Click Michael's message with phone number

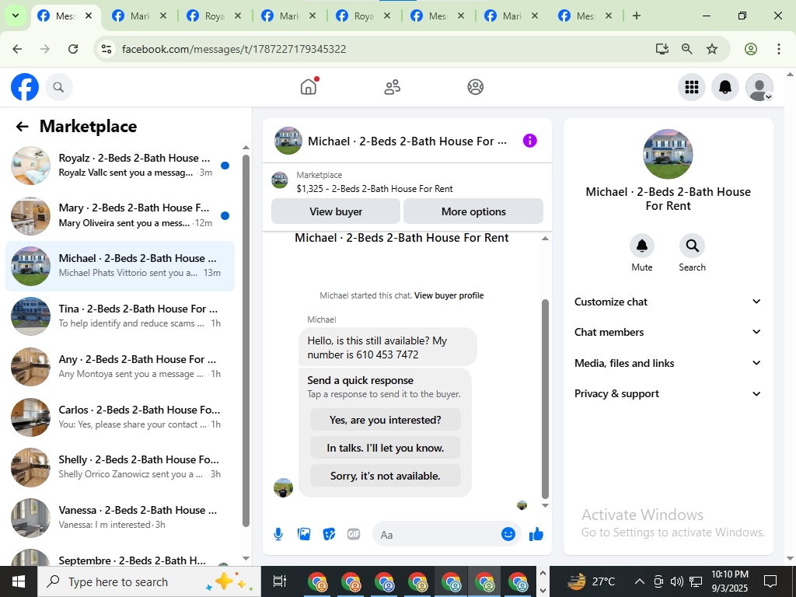[387, 347]
